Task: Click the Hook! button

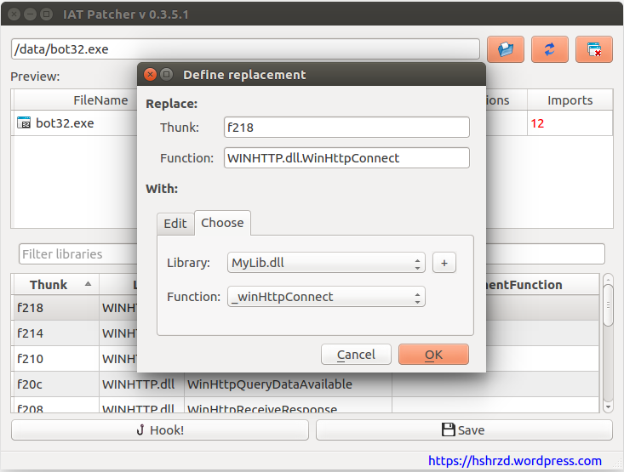Action: click(x=160, y=430)
